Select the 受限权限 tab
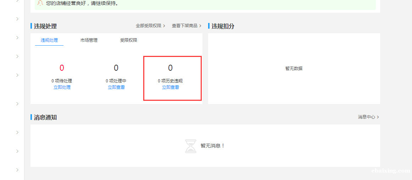The image size is (412, 180). [x=128, y=40]
